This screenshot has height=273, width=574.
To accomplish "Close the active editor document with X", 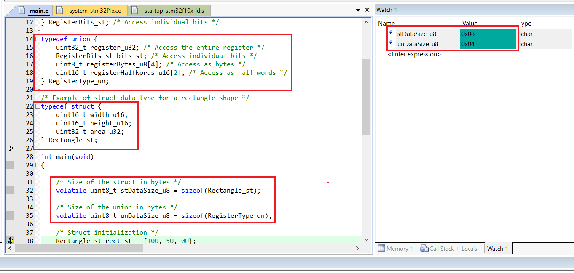I will click(367, 10).
